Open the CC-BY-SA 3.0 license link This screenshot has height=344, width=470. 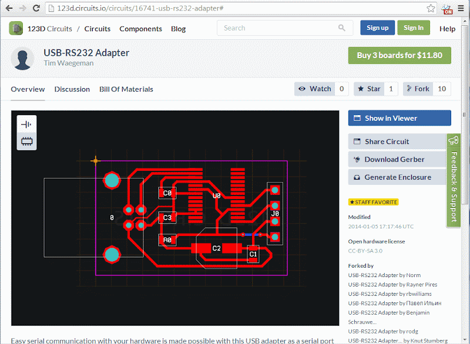[x=365, y=251]
